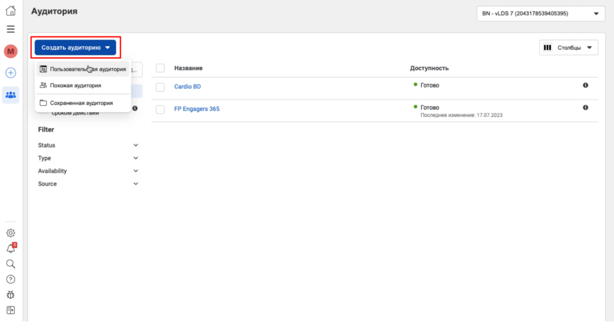Open the Cardio BD audience link
The width and height of the screenshot is (614, 330).
(187, 87)
